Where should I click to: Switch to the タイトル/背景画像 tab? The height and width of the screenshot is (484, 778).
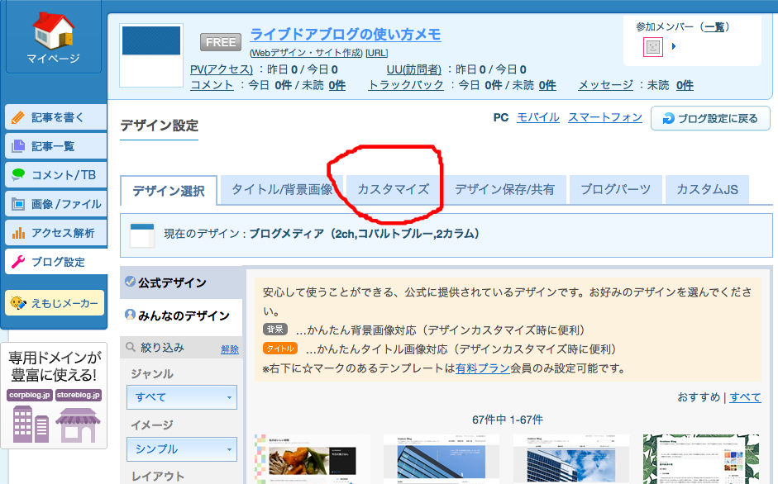pyautogui.click(x=282, y=189)
